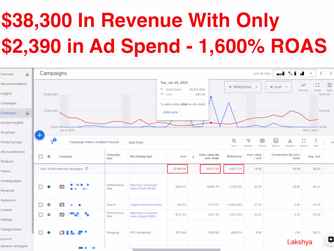The width and height of the screenshot is (334, 251).
Task: Click the Conv. value / cost column header
Action: 254,156
